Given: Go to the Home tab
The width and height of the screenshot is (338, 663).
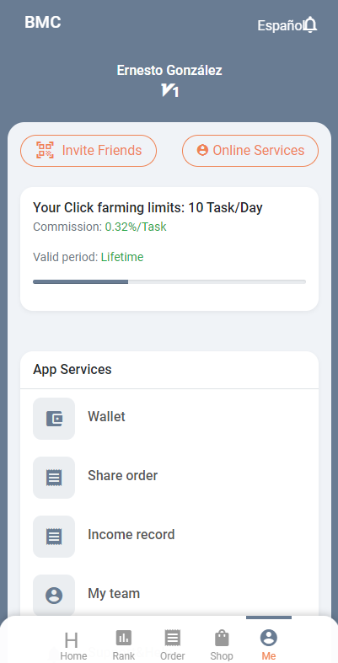Looking at the screenshot, I should pos(73,645).
